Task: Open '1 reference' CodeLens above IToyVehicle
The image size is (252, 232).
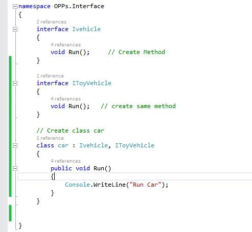Action: [x=50, y=76]
